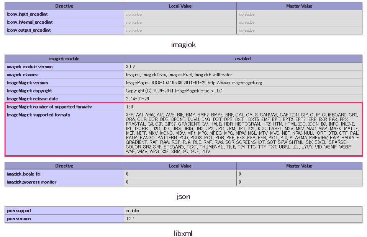Viewport: 367px width, 237px height.
Task: Select the release date value 2014-01-29
Action: tap(138, 99)
